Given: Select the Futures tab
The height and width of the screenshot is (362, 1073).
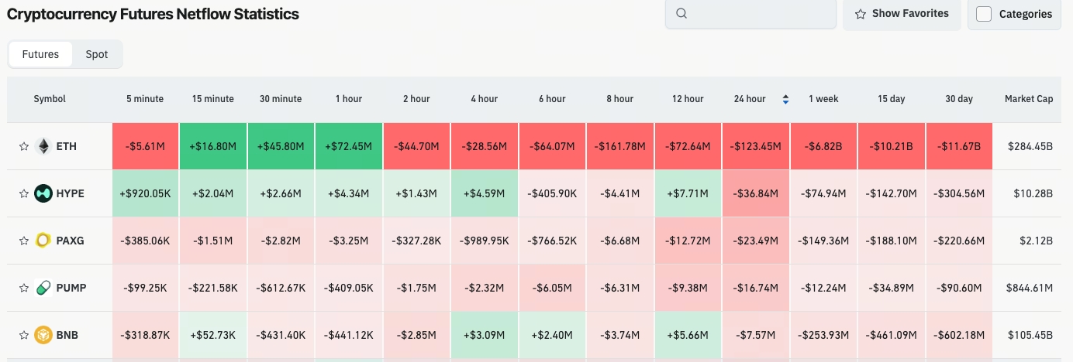Looking at the screenshot, I should [40, 54].
